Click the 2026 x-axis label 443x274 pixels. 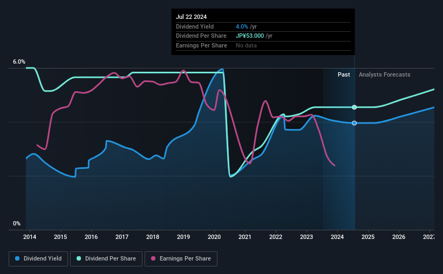coord(399,237)
